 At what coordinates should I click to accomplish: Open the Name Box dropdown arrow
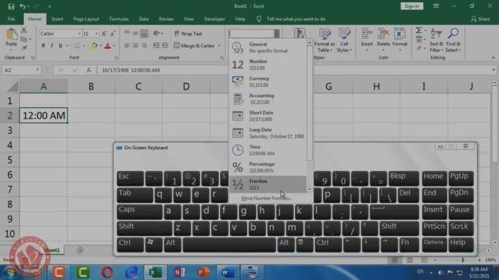click(x=38, y=70)
